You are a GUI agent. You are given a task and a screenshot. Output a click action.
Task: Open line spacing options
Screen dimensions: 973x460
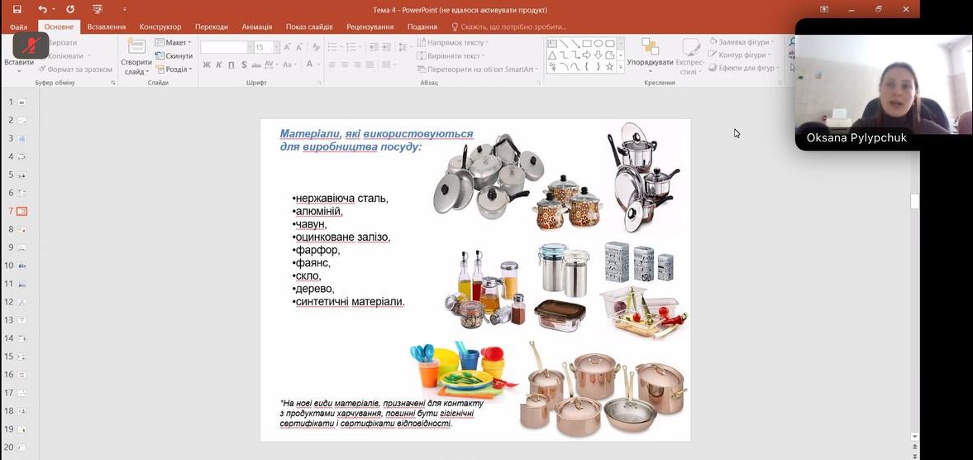pyautogui.click(x=403, y=47)
